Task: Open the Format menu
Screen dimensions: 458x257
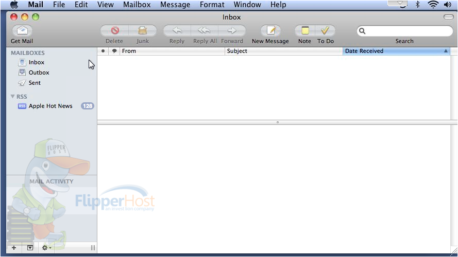Action: [x=212, y=5]
